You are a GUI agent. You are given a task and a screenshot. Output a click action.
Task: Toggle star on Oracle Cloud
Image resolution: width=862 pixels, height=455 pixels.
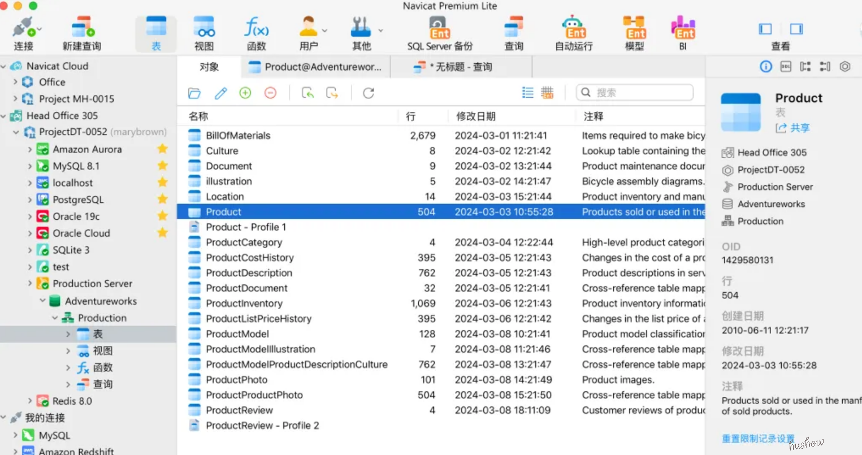163,233
